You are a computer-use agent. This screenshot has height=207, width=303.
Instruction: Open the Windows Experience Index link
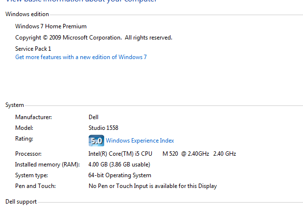pos(140,141)
